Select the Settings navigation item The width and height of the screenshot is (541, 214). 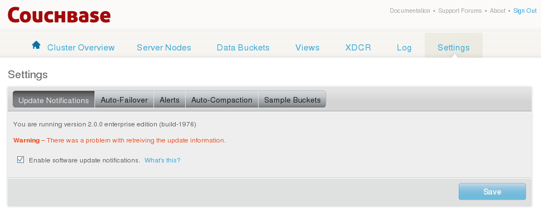point(453,48)
